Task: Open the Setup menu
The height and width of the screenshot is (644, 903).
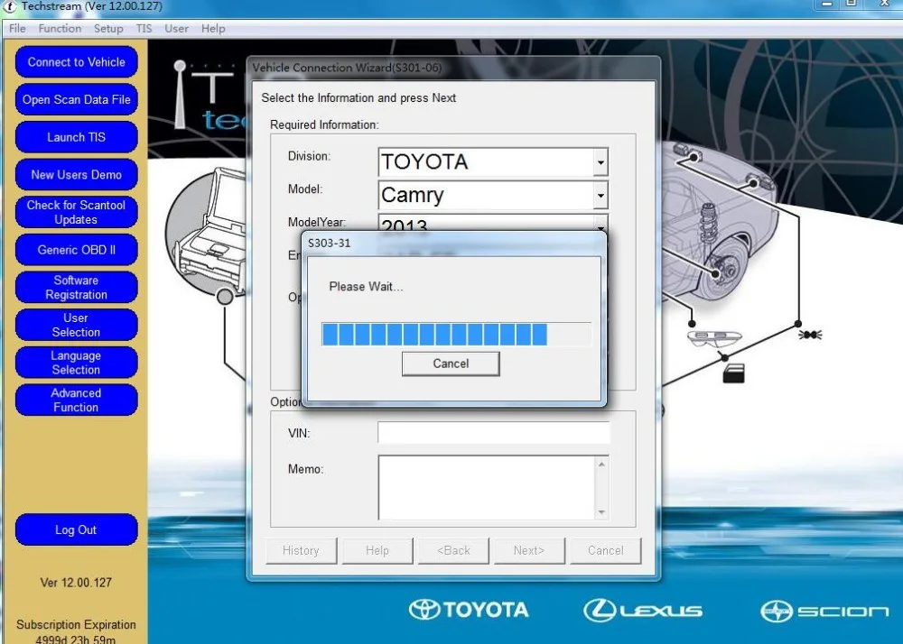Action: (108, 28)
